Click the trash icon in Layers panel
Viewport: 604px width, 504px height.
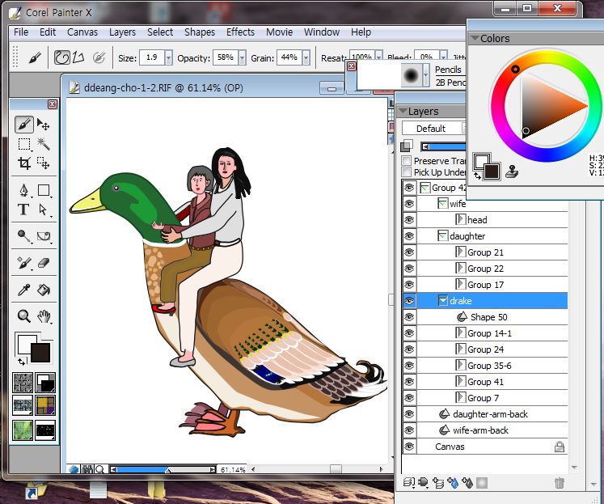coord(559,483)
